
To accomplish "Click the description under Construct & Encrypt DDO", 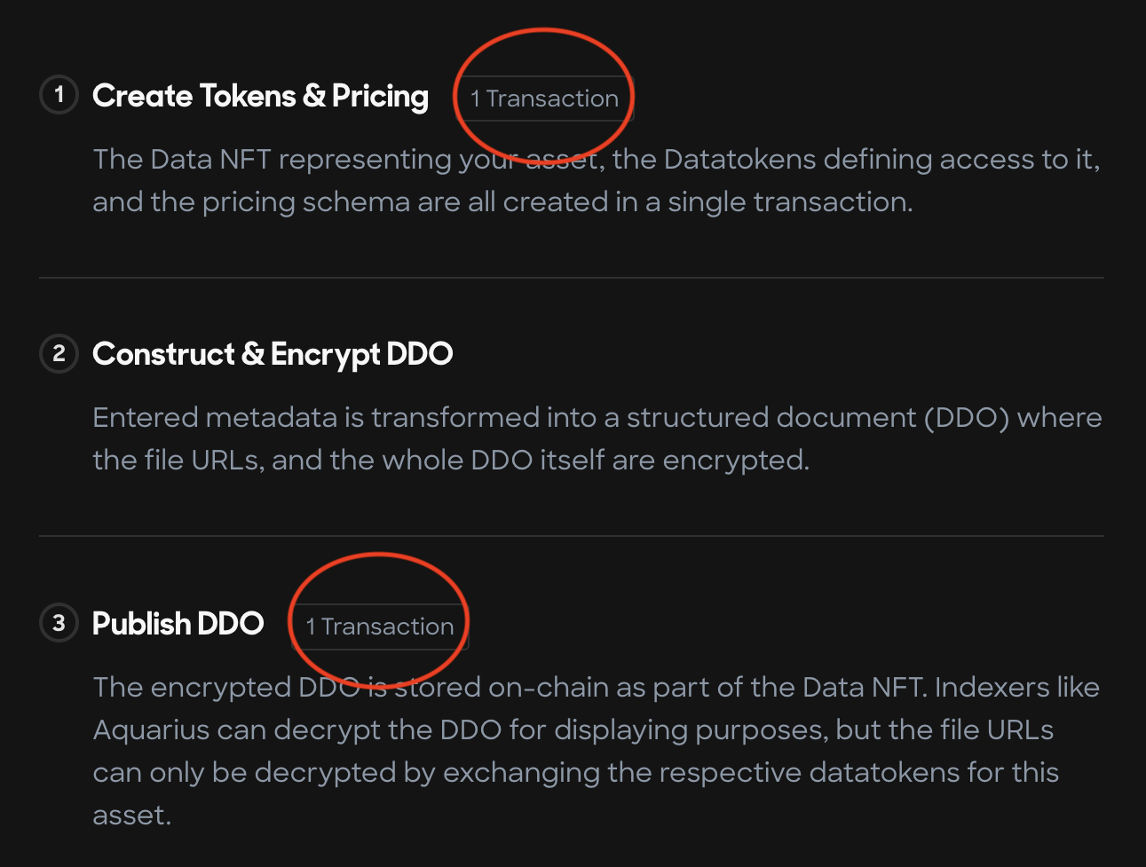I will point(597,438).
